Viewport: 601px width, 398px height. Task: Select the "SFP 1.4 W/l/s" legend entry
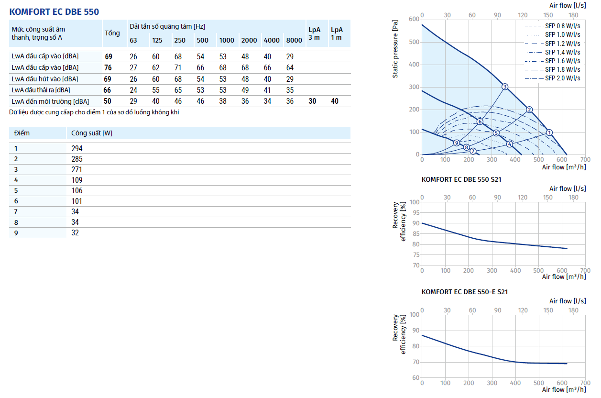[553, 52]
